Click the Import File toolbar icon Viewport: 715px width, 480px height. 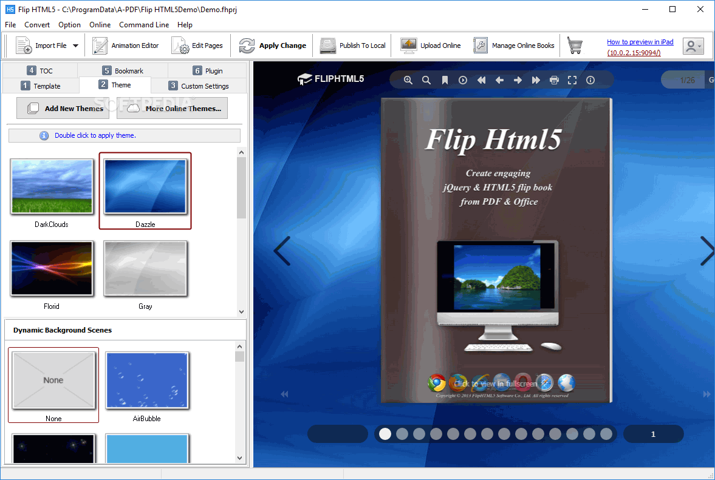tap(23, 46)
